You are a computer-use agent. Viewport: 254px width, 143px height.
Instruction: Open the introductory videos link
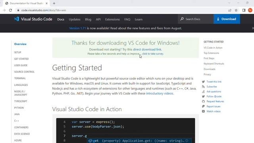pyautogui.click(x=160, y=93)
